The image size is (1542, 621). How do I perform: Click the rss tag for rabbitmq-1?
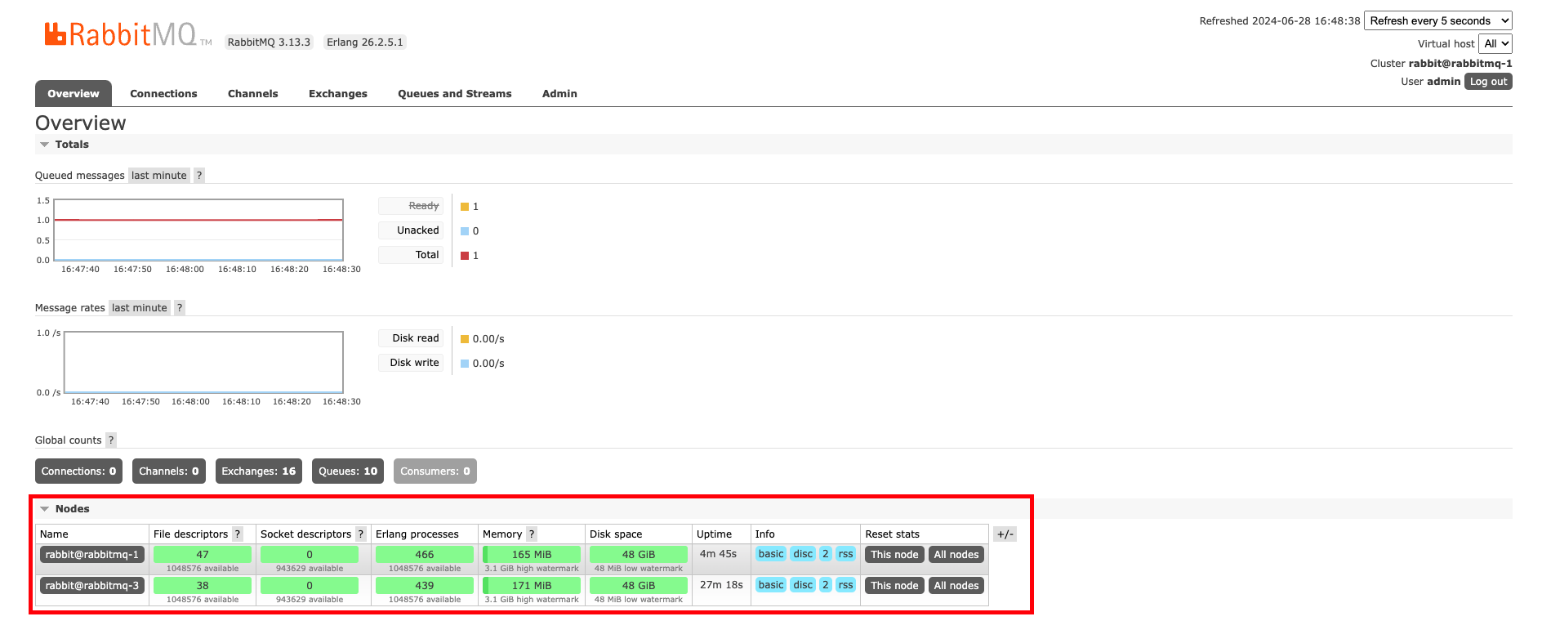845,554
